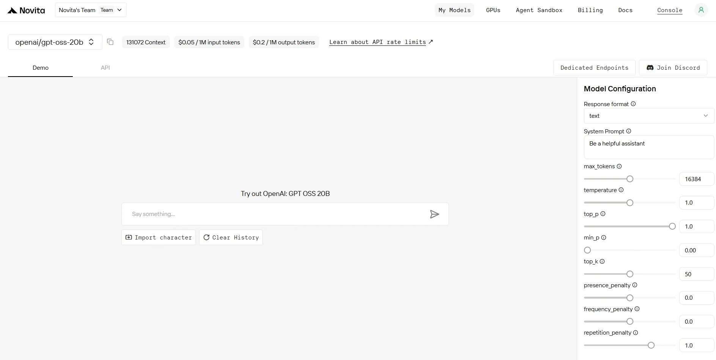
Task: Click the presence_penalty value field
Action: [x=697, y=298]
